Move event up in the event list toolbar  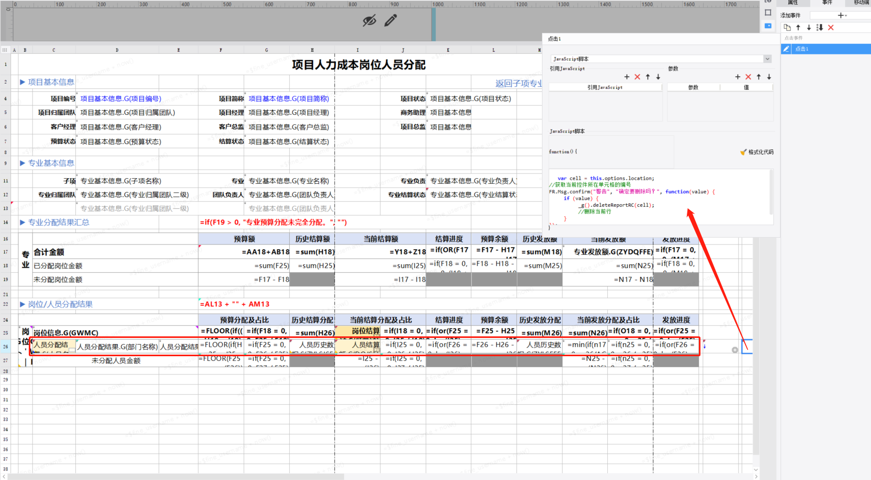click(x=798, y=28)
